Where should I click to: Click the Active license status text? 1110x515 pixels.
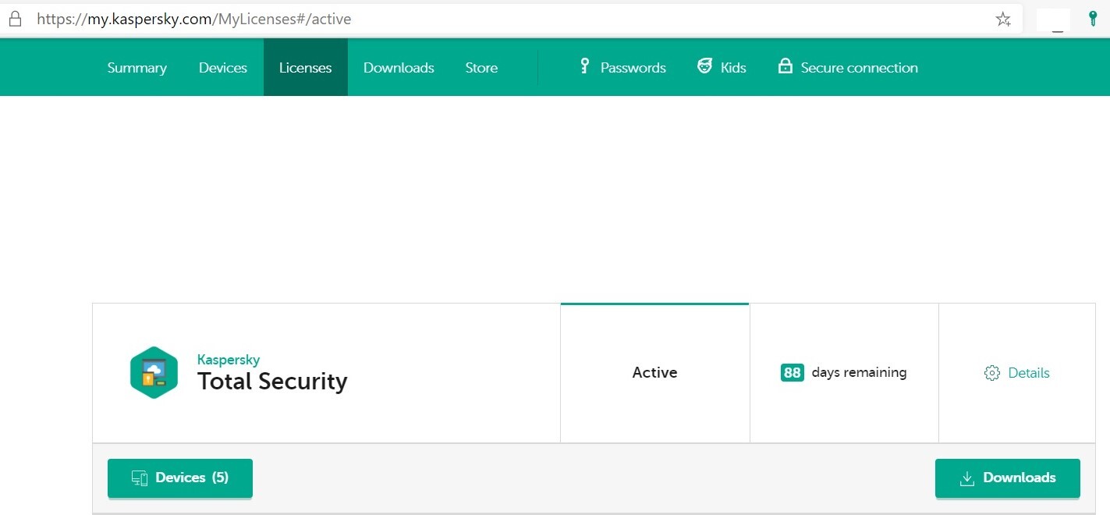pyautogui.click(x=654, y=373)
